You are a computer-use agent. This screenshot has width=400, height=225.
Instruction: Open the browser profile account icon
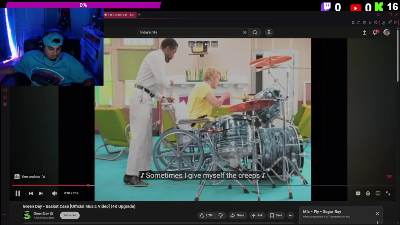point(384,23)
